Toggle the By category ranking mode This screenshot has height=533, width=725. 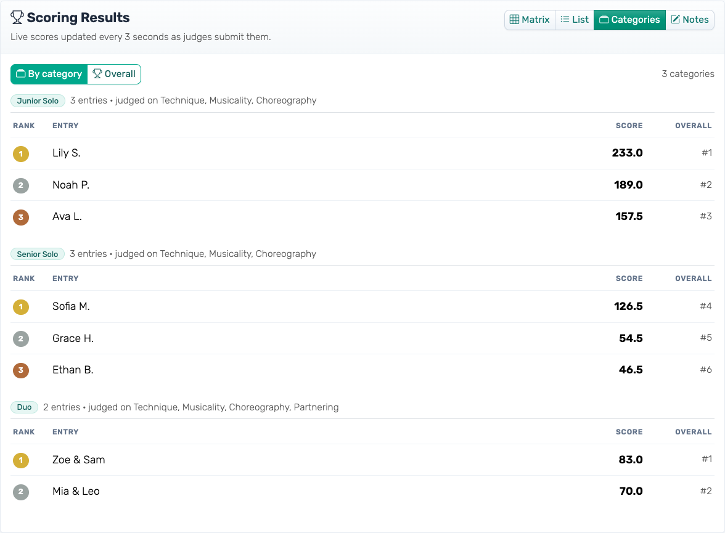point(49,74)
